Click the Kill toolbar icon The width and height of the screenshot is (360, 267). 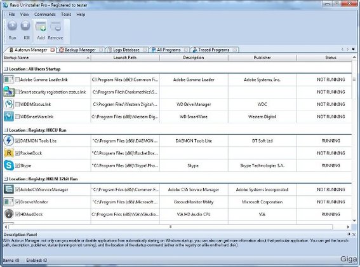tap(25, 26)
